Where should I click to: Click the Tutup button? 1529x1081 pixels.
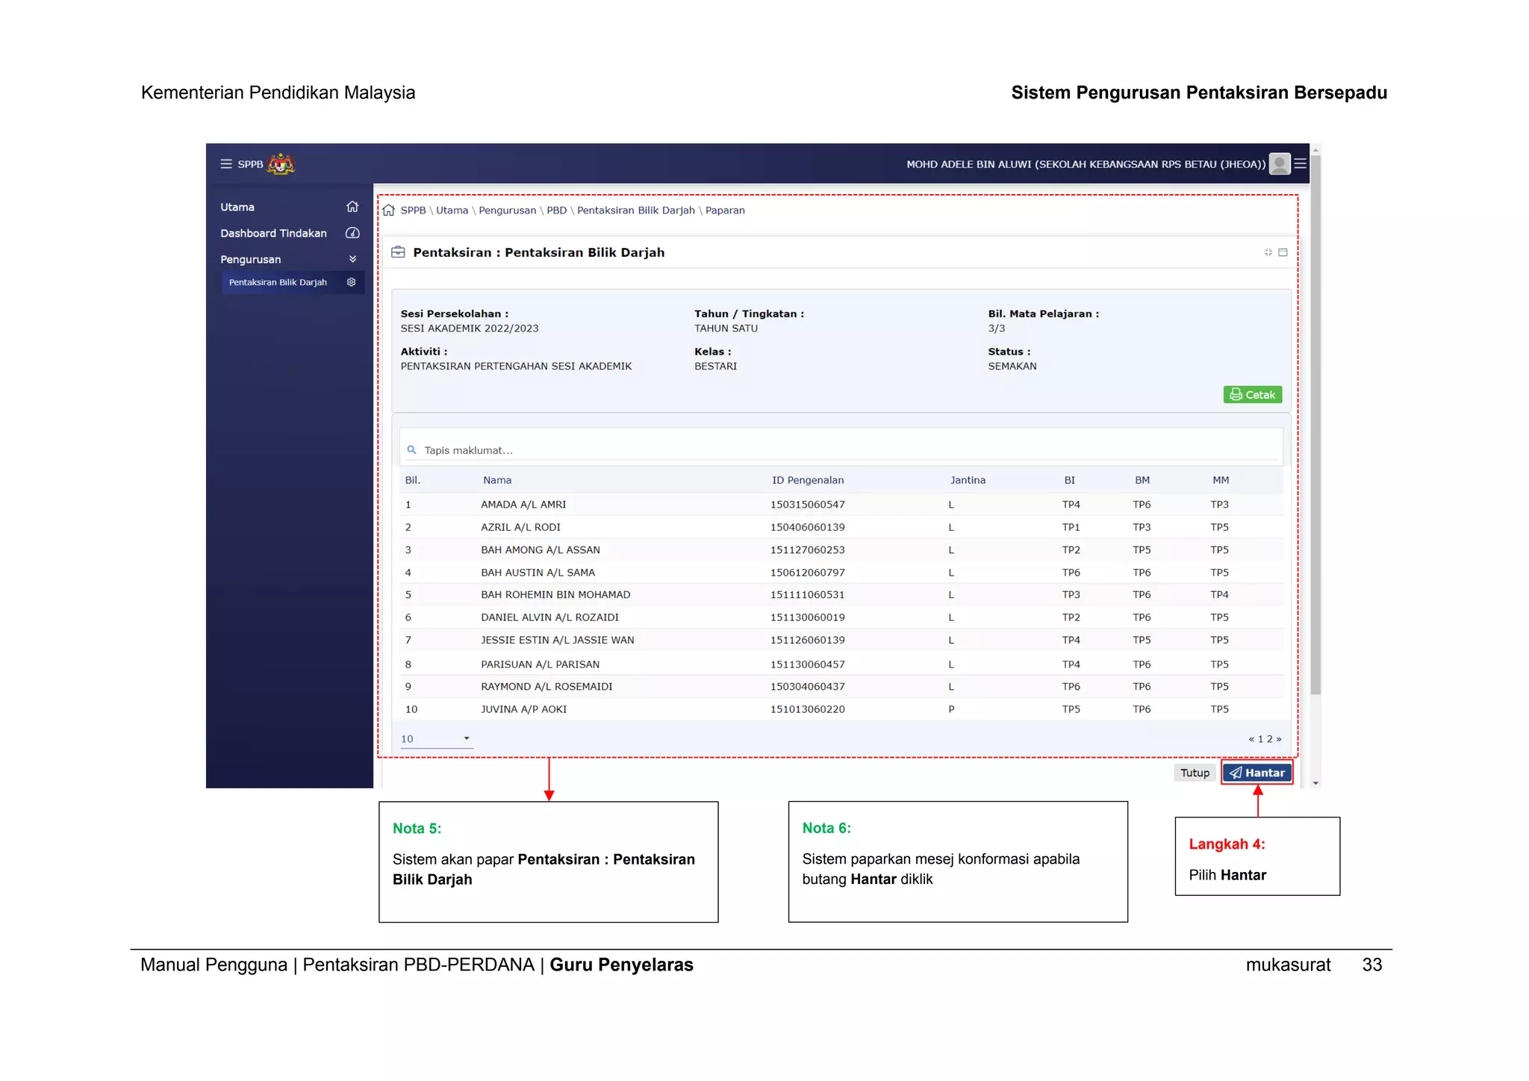click(1195, 773)
